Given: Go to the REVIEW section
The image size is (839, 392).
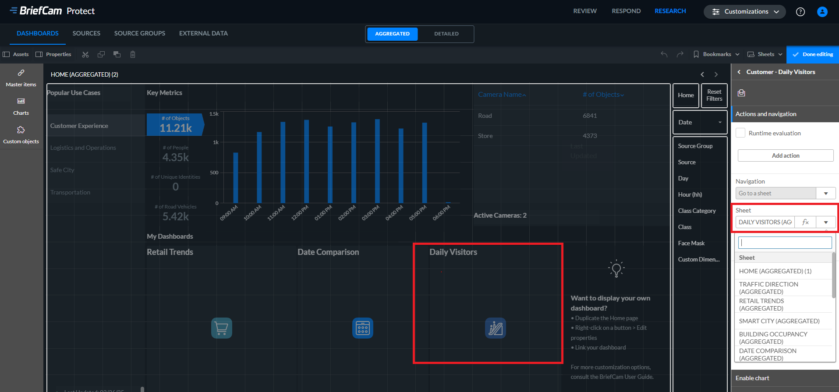Looking at the screenshot, I should tap(585, 11).
